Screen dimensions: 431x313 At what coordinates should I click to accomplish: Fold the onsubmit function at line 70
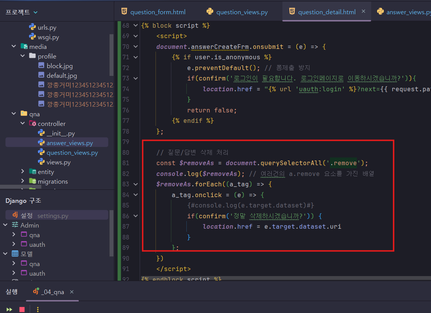[x=135, y=47]
